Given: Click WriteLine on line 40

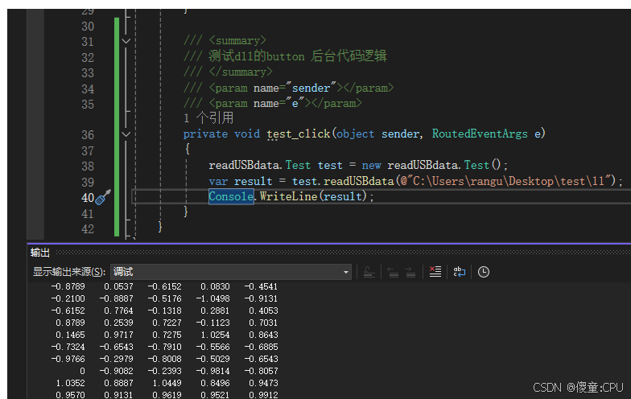Looking at the screenshot, I should (288, 196).
